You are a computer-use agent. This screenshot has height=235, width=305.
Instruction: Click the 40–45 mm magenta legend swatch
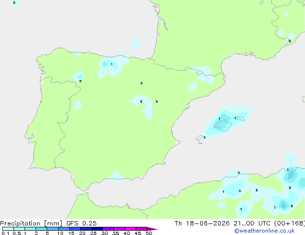tap(130, 229)
